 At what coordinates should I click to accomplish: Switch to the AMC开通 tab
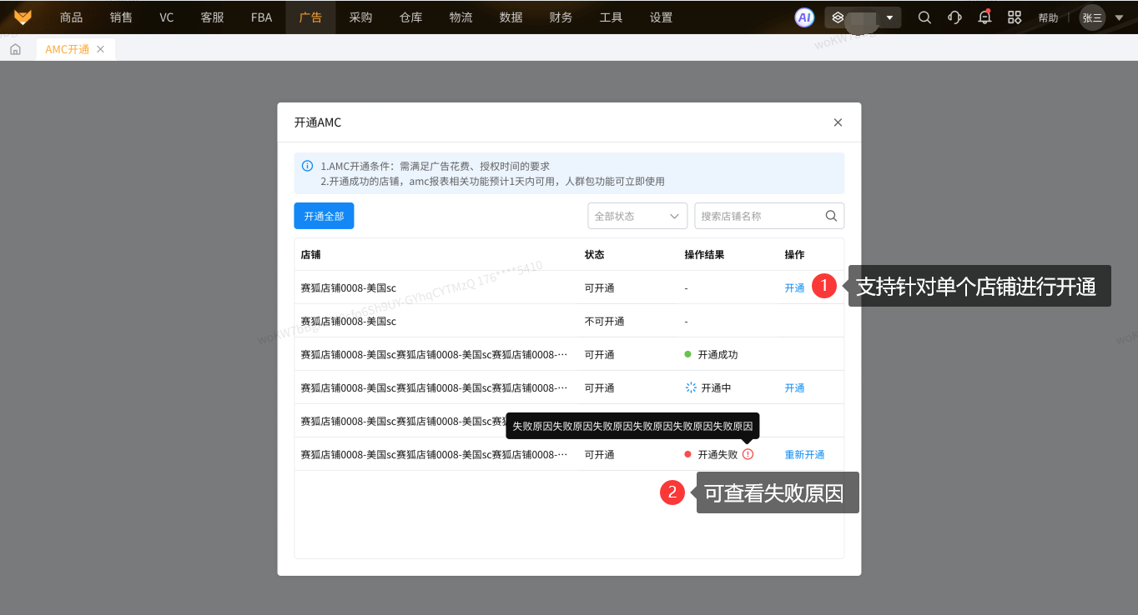coord(68,49)
